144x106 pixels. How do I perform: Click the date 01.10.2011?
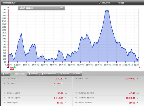pos(104,3)
